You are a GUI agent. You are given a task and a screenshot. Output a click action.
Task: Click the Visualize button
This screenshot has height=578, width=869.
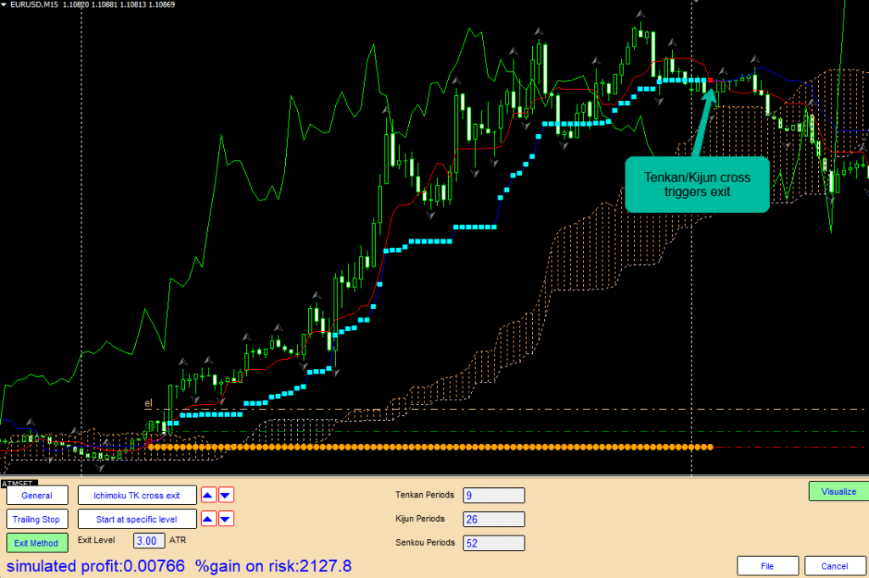(838, 491)
